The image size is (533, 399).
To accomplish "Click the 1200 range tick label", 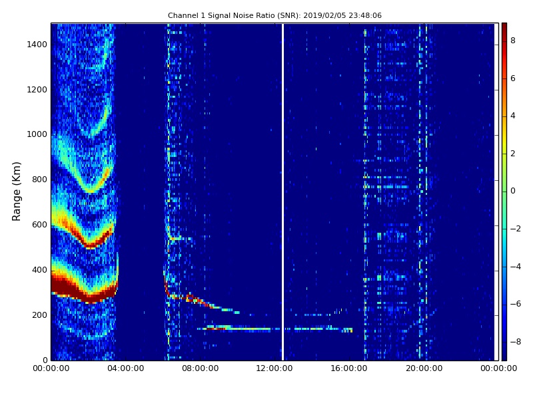I will coord(37,90).
